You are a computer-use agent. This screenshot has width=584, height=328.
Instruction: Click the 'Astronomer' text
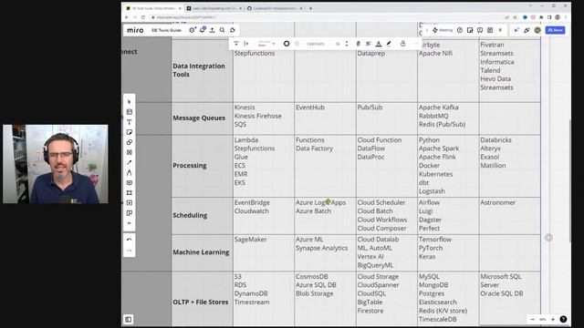coord(497,202)
